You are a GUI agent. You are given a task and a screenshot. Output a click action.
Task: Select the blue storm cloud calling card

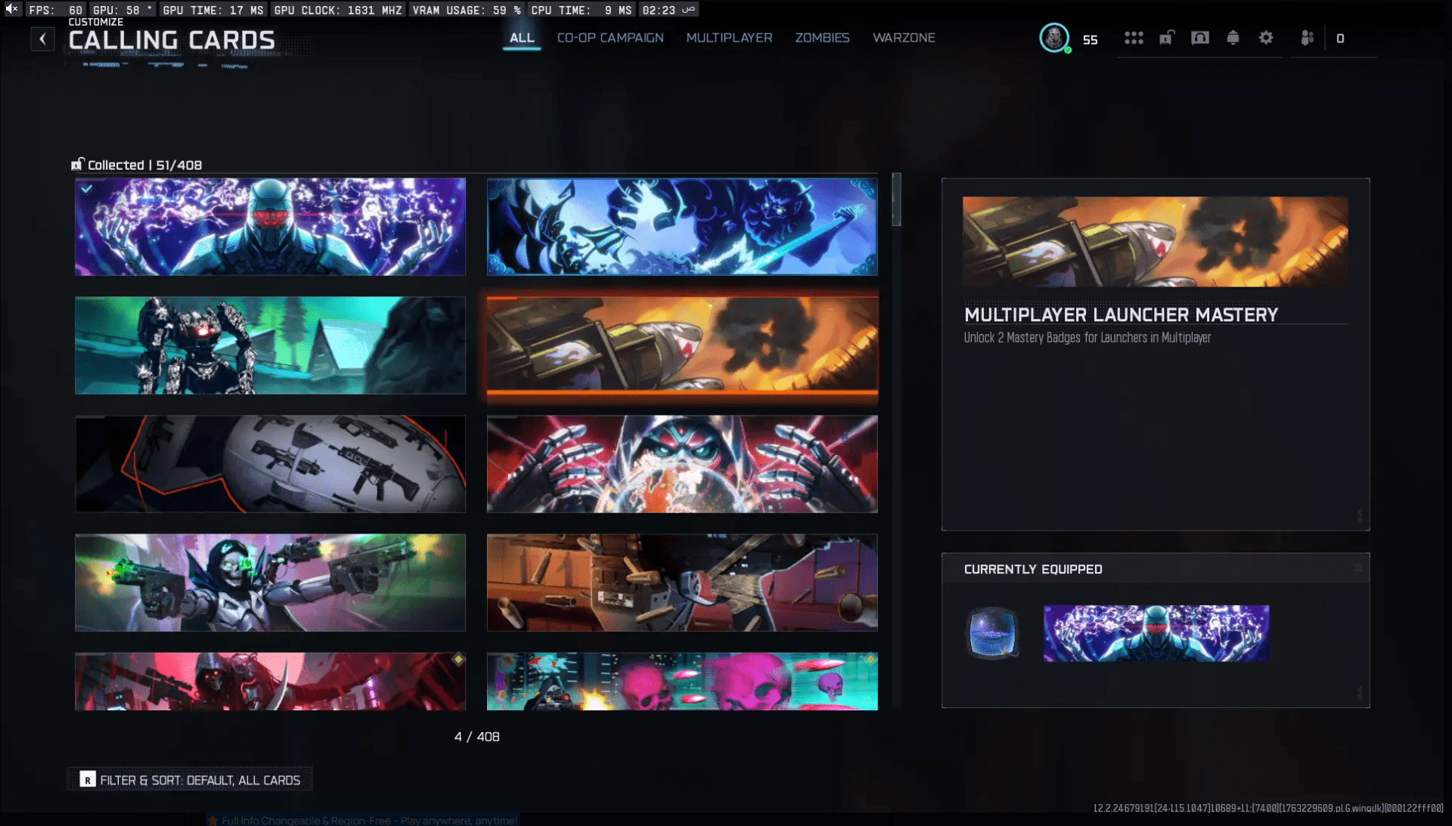click(682, 227)
